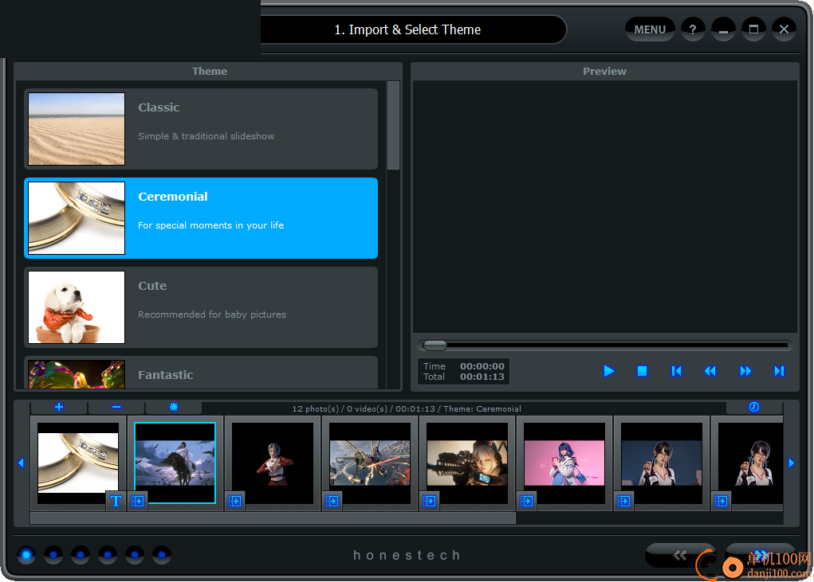Pick the Fantastic theme
Image resolution: width=814 pixels, height=582 pixels.
click(x=201, y=373)
